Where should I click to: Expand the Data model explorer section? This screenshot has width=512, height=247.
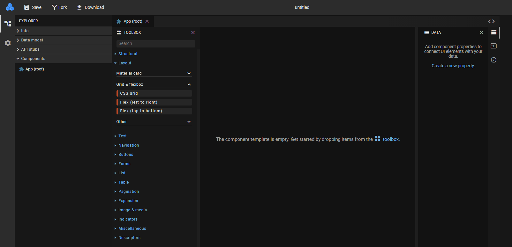pyautogui.click(x=32, y=40)
